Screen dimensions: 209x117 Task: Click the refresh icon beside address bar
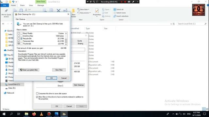point(174,24)
